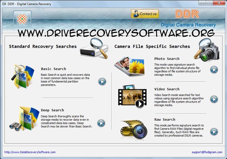Minimize the DDR window

pos(203,3)
